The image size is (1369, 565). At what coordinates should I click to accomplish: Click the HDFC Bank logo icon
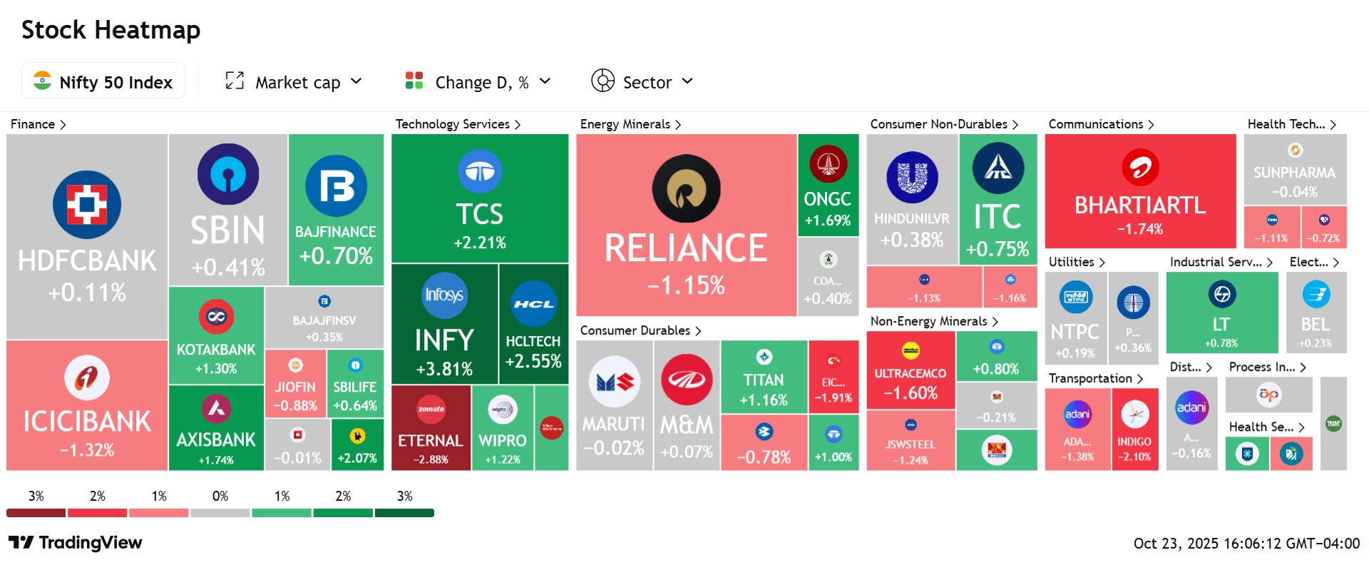[x=87, y=205]
